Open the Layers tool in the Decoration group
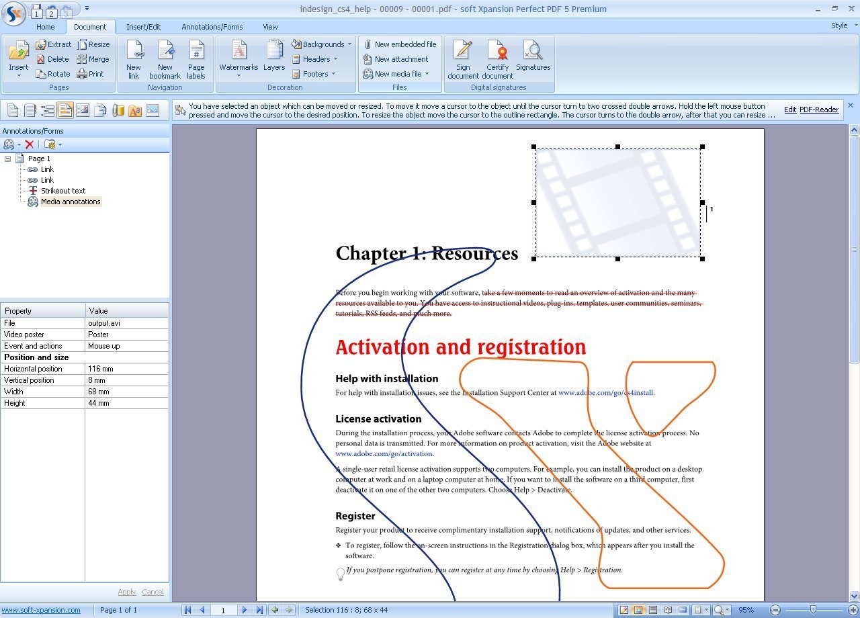Viewport: 860px width, 618px height. point(274,58)
